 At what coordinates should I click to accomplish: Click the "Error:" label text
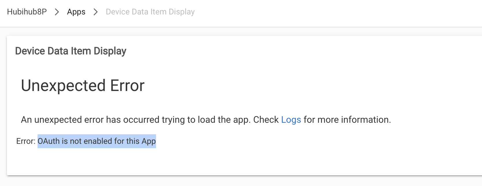point(26,141)
